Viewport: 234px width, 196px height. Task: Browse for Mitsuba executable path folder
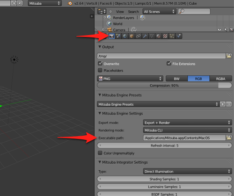[x=229, y=138]
